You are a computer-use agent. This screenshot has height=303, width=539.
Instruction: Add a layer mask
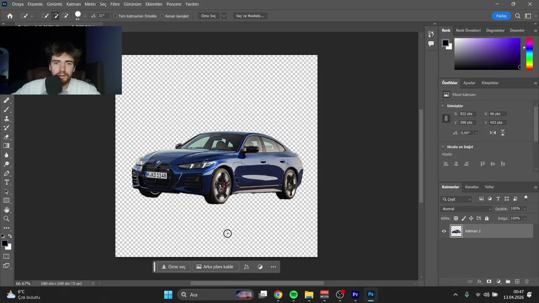[x=489, y=282]
